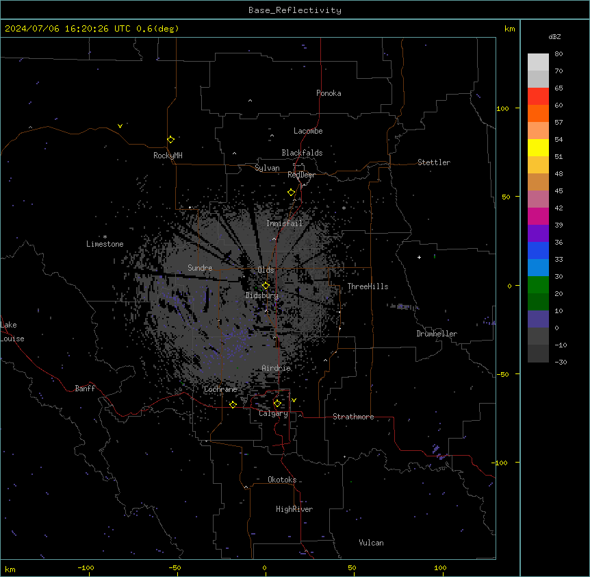Image resolution: width=590 pixels, height=577 pixels.
Task: Click the orange 57-60 dBZ legend swatch
Action: [538, 113]
